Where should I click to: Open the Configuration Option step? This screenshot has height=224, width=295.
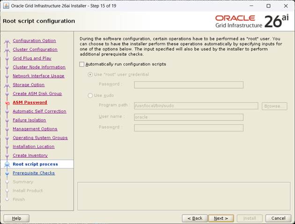coord(34,40)
